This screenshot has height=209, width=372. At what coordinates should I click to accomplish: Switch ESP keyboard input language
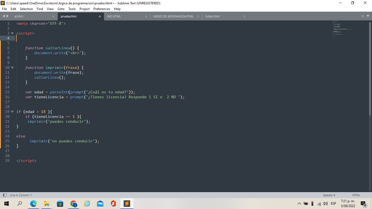(x=333, y=204)
